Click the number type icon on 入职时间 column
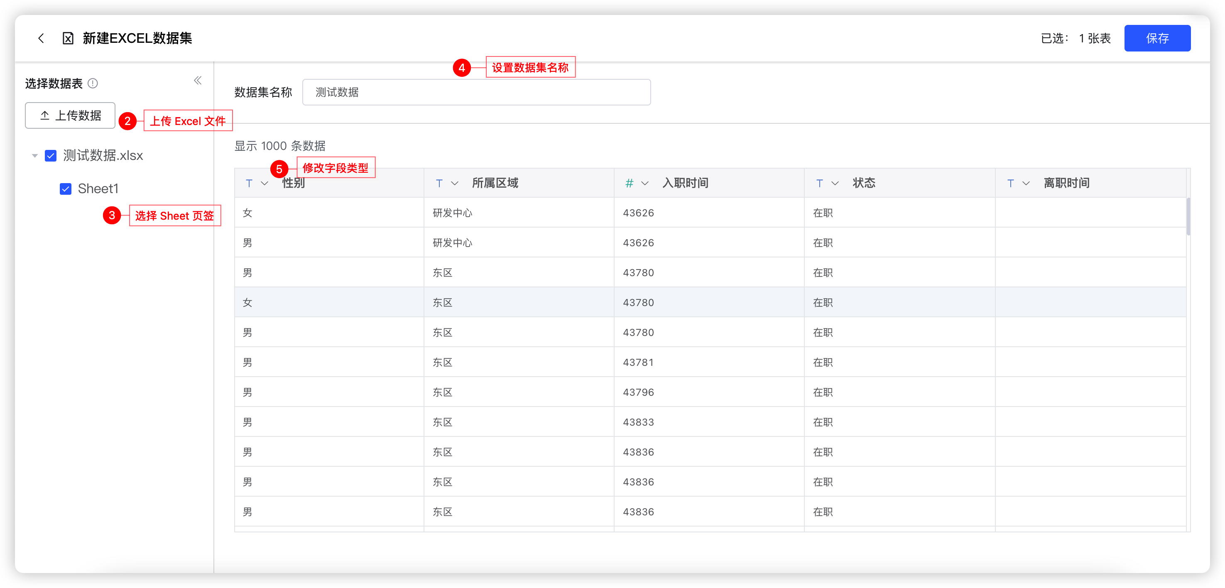Screen dimensions: 1225x588 click(x=629, y=183)
